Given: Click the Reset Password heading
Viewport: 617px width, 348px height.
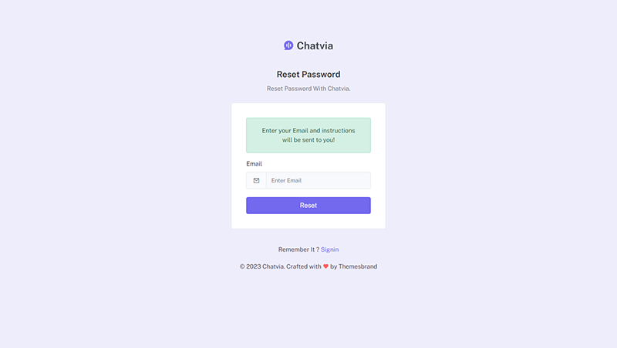Looking at the screenshot, I should click(x=308, y=75).
